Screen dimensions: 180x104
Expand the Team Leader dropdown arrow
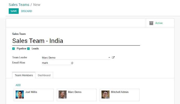[x=109, y=58]
